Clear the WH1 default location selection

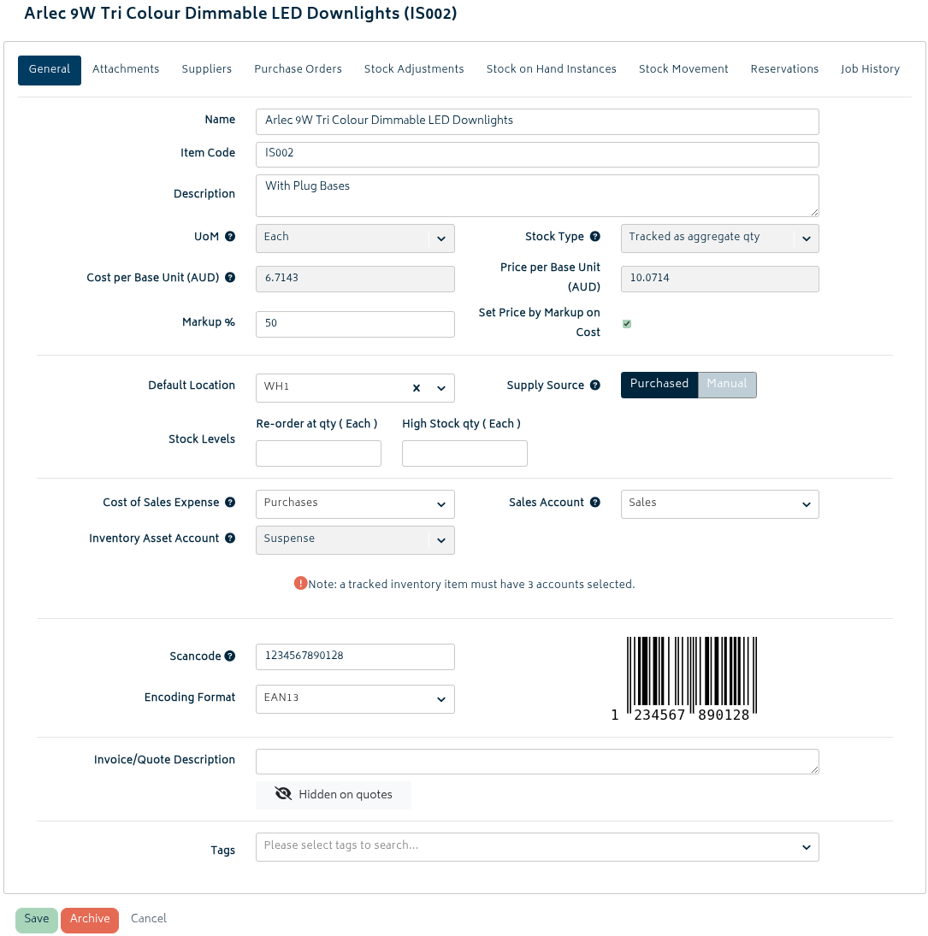pyautogui.click(x=417, y=388)
